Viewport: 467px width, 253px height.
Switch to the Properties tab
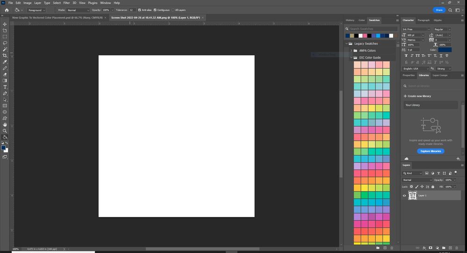click(x=409, y=75)
